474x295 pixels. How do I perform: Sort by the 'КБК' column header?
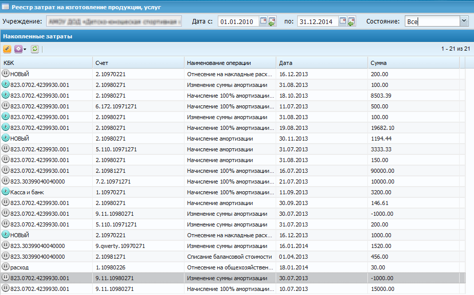pos(46,63)
